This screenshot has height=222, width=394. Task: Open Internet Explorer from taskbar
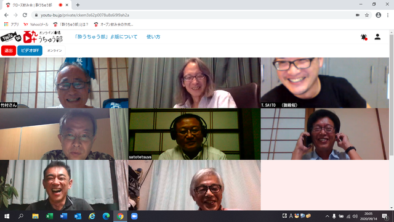92,216
